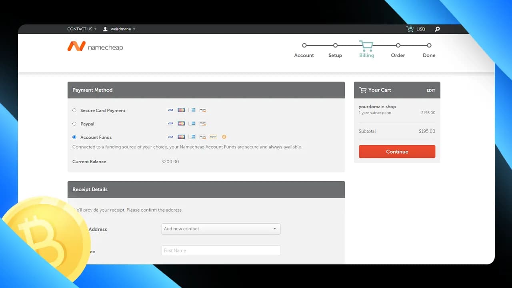This screenshot has width=512, height=288.
Task: Click the Visa icon next to Secure Card Payment
Action: (170, 110)
